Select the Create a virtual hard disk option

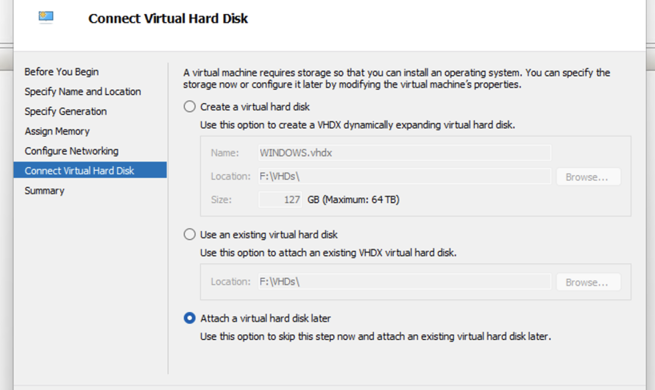pos(190,107)
